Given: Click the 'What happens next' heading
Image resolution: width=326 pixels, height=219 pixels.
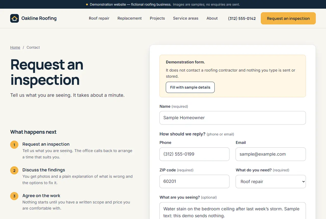Looking at the screenshot, I should pos(33,132).
